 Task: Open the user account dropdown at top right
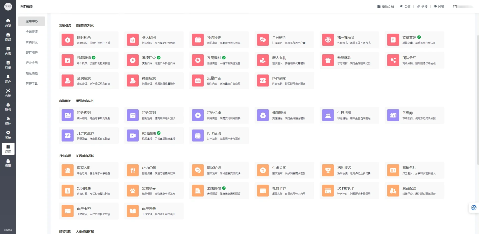(x=463, y=6)
